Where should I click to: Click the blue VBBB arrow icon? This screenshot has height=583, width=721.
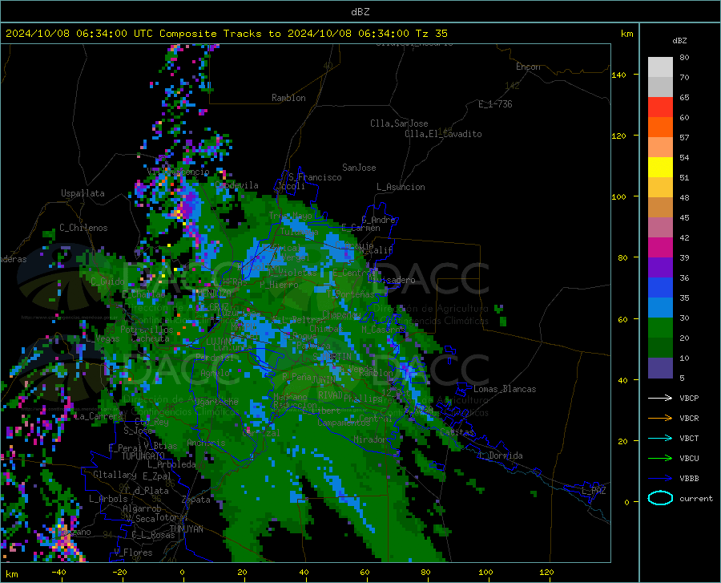(x=660, y=479)
